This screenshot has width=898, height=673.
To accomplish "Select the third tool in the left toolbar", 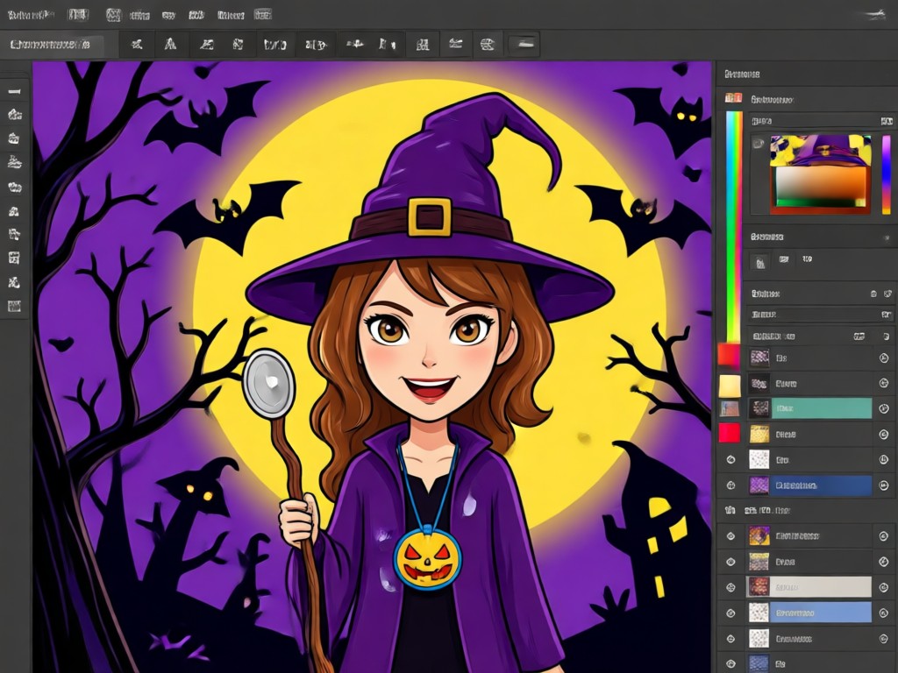I will point(14,138).
